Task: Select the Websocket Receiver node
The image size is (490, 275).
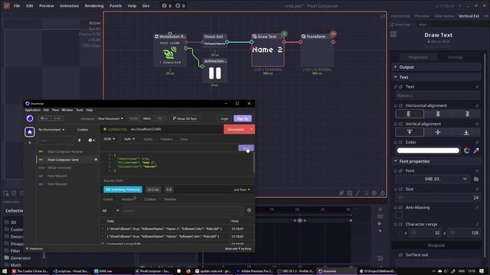Action: point(170,50)
